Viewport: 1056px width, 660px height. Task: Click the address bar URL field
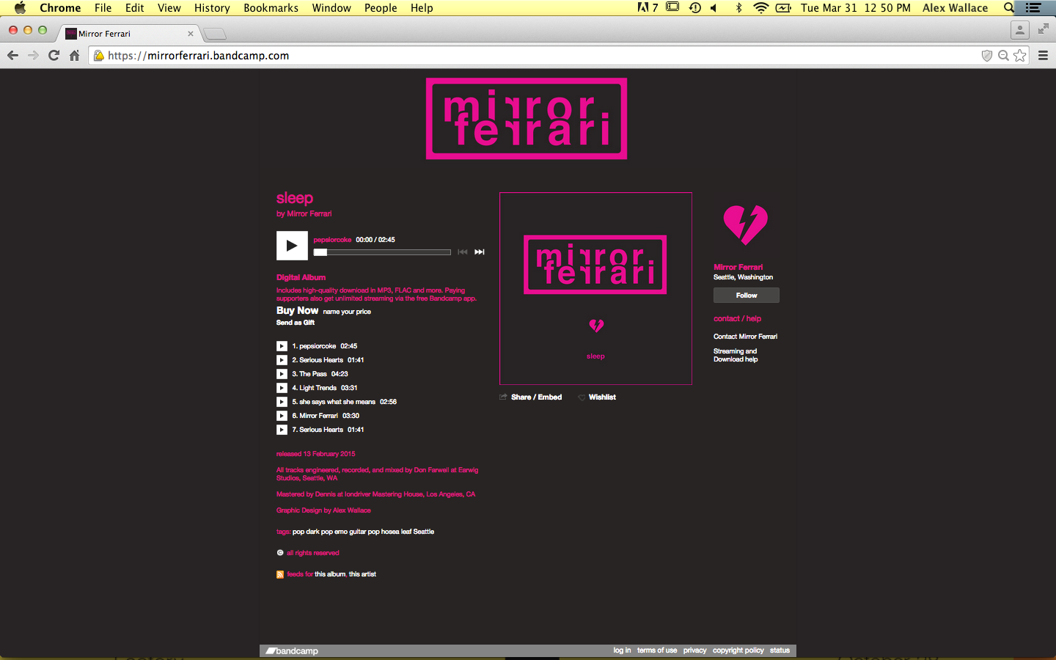(535, 55)
